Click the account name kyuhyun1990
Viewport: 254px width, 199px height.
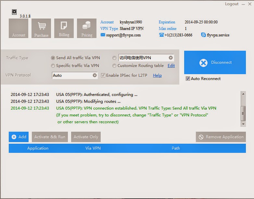coord(131,22)
